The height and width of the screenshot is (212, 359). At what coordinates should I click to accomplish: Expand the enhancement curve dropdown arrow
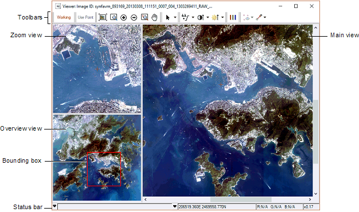click(x=193, y=17)
